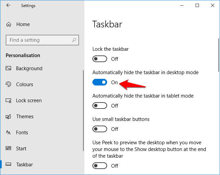Click the 'Use Peek to preview' description
The height and width of the screenshot is (175, 220).
pyautogui.click(x=149, y=149)
